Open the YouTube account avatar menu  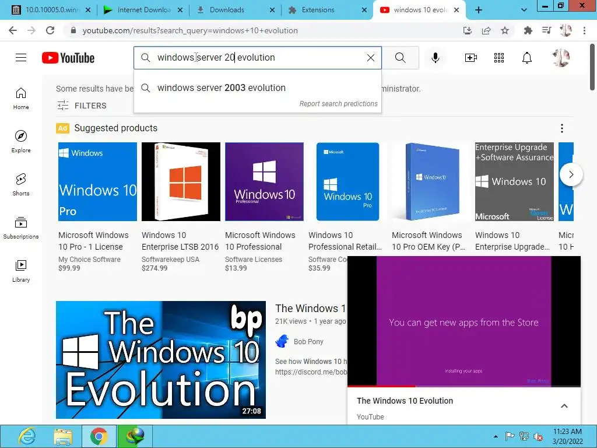[x=561, y=58]
